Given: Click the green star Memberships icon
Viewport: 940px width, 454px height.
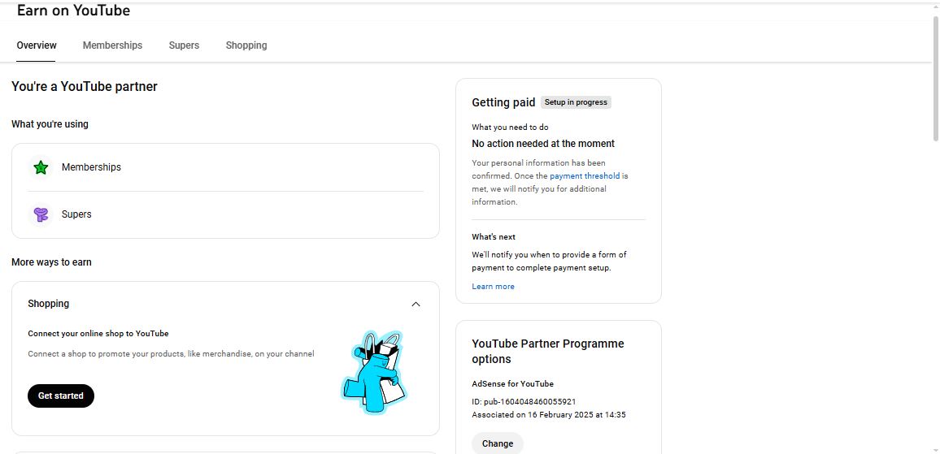Looking at the screenshot, I should 41,167.
